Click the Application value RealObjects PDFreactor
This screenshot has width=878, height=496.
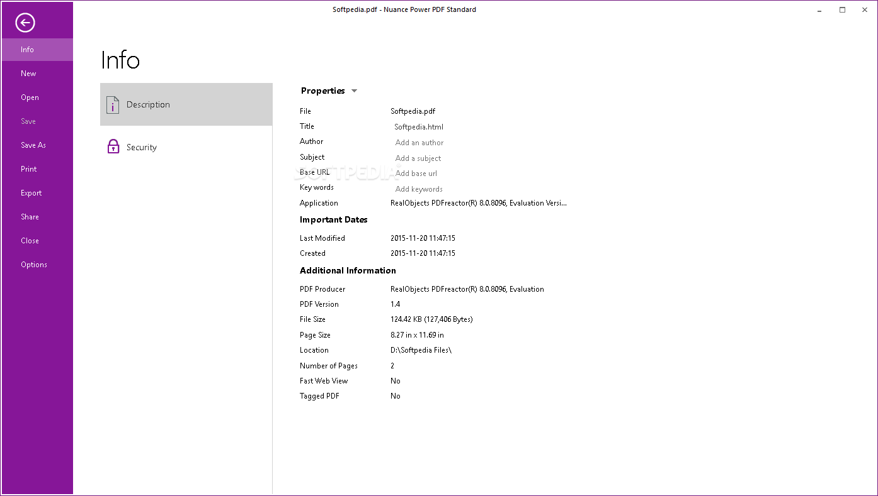pyautogui.click(x=479, y=203)
